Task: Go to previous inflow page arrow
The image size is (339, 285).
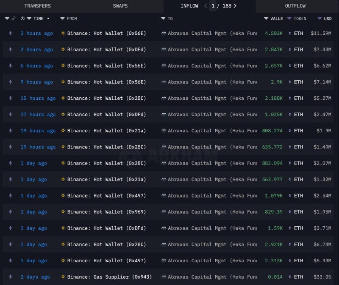Action: (206, 6)
